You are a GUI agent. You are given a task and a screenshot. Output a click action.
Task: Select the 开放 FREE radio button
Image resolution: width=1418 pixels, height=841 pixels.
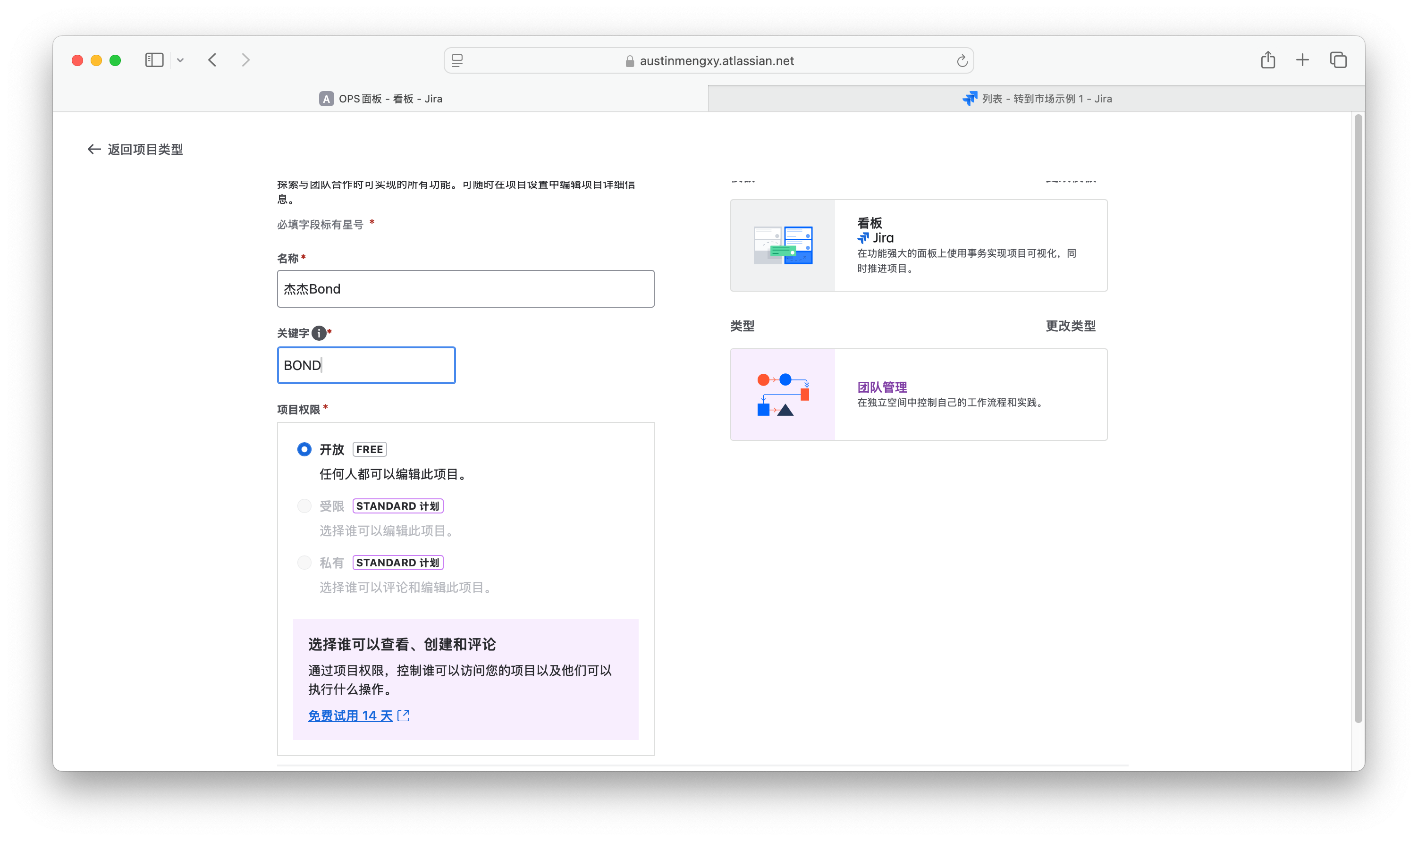pyautogui.click(x=304, y=449)
